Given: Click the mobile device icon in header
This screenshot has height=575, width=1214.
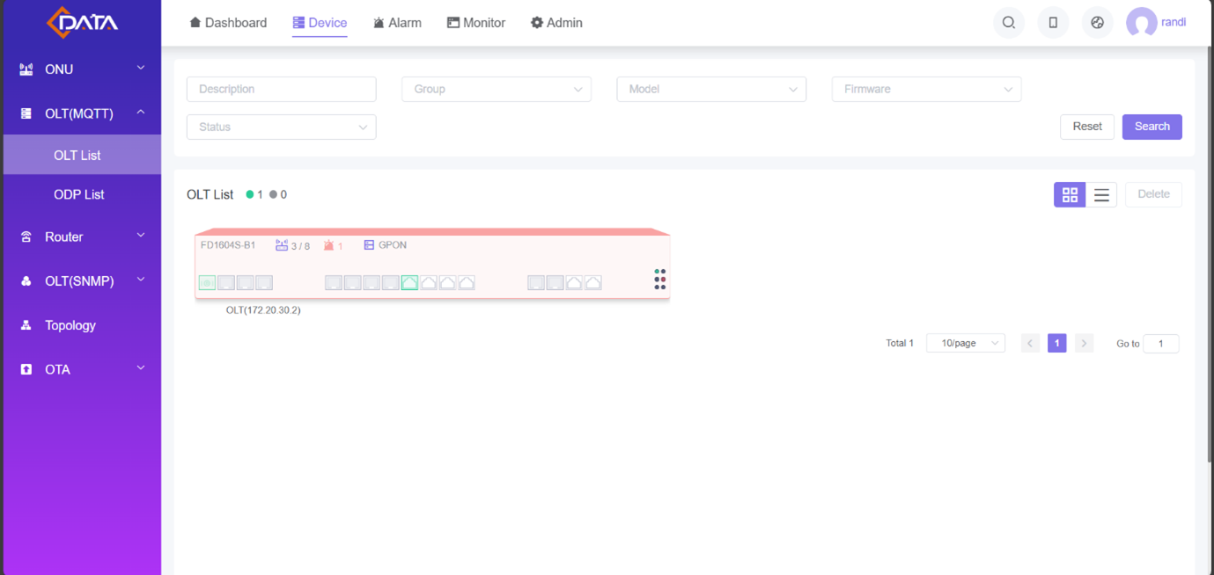Looking at the screenshot, I should (x=1053, y=23).
